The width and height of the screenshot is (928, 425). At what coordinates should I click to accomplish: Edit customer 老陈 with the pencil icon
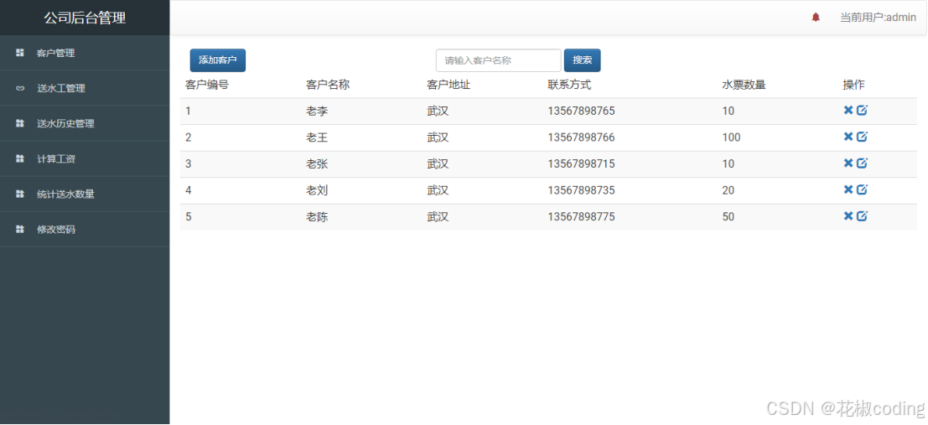point(862,216)
